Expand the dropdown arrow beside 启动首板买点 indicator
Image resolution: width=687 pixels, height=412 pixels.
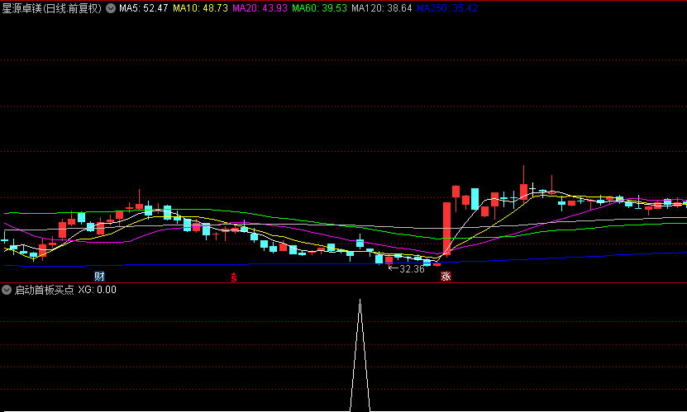click(x=7, y=290)
